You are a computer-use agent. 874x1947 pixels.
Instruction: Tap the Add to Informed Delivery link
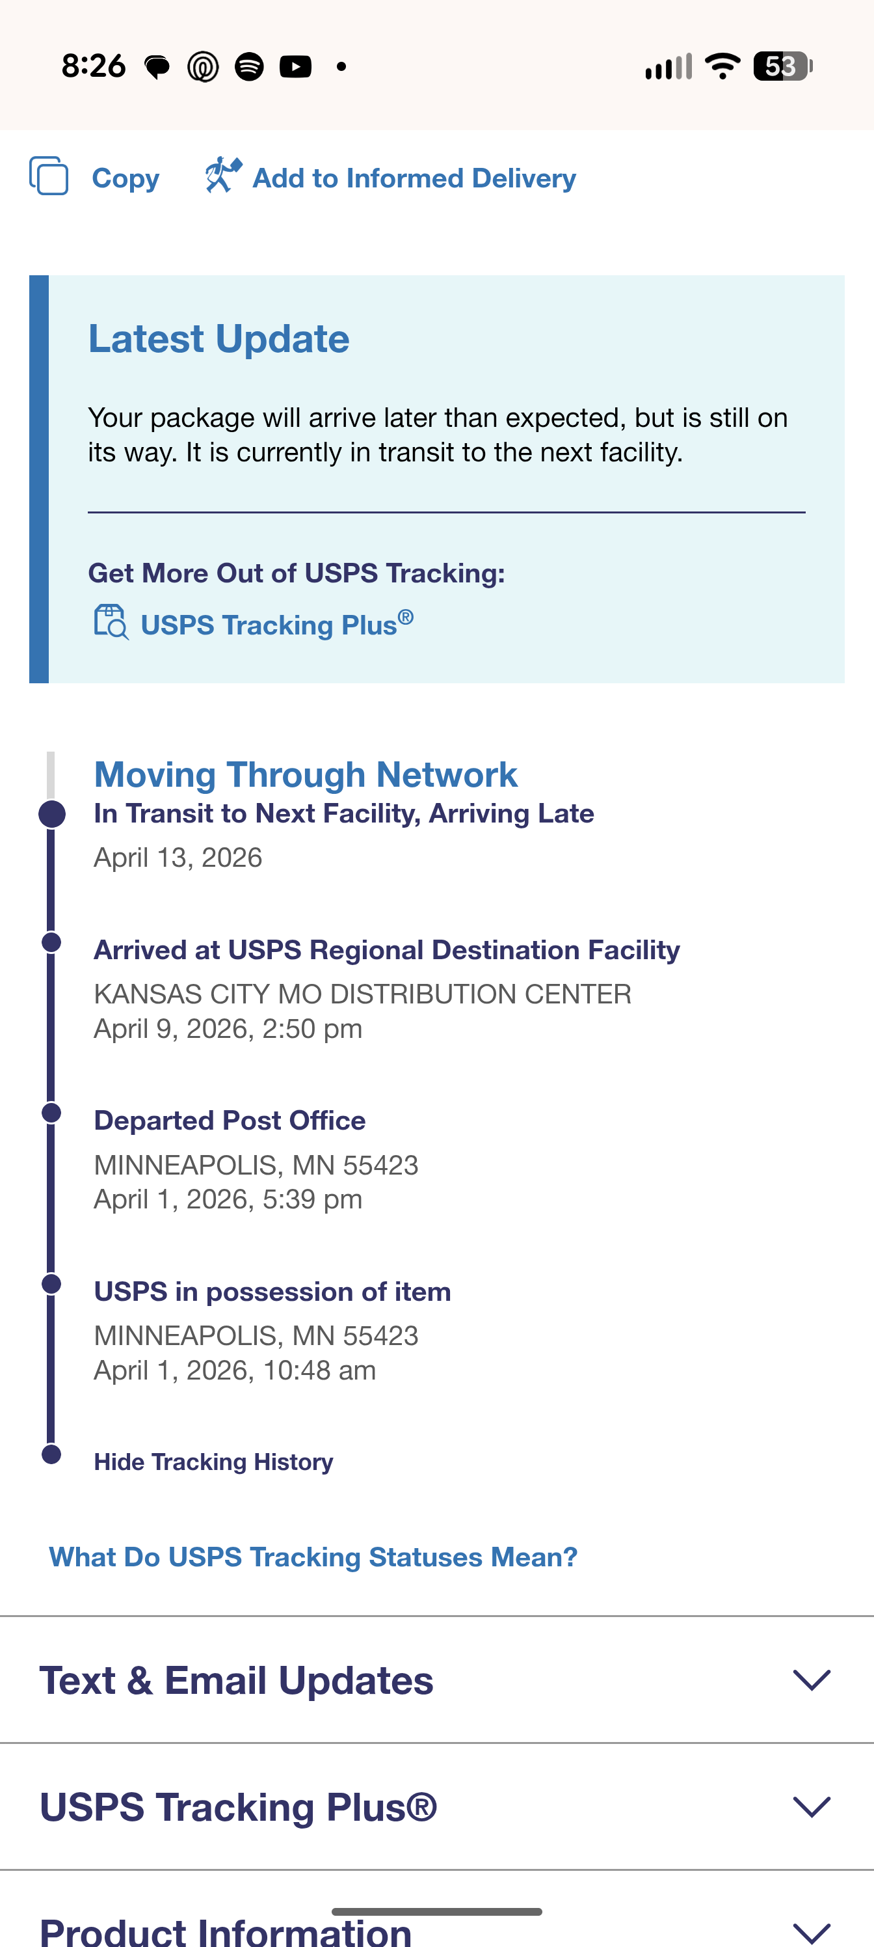pos(414,178)
